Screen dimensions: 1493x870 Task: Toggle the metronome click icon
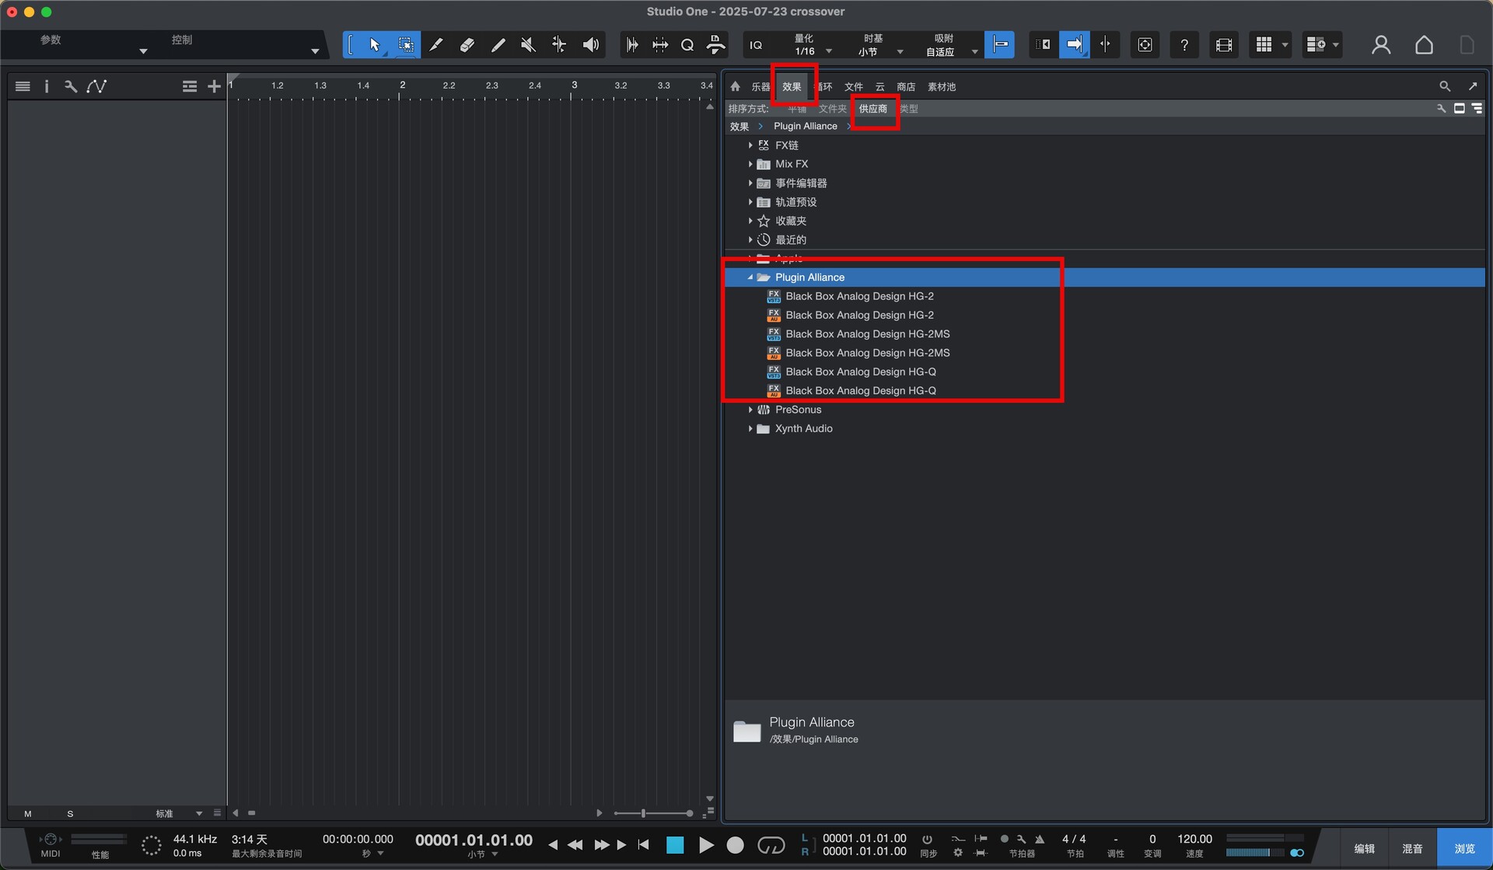pyautogui.click(x=1040, y=839)
